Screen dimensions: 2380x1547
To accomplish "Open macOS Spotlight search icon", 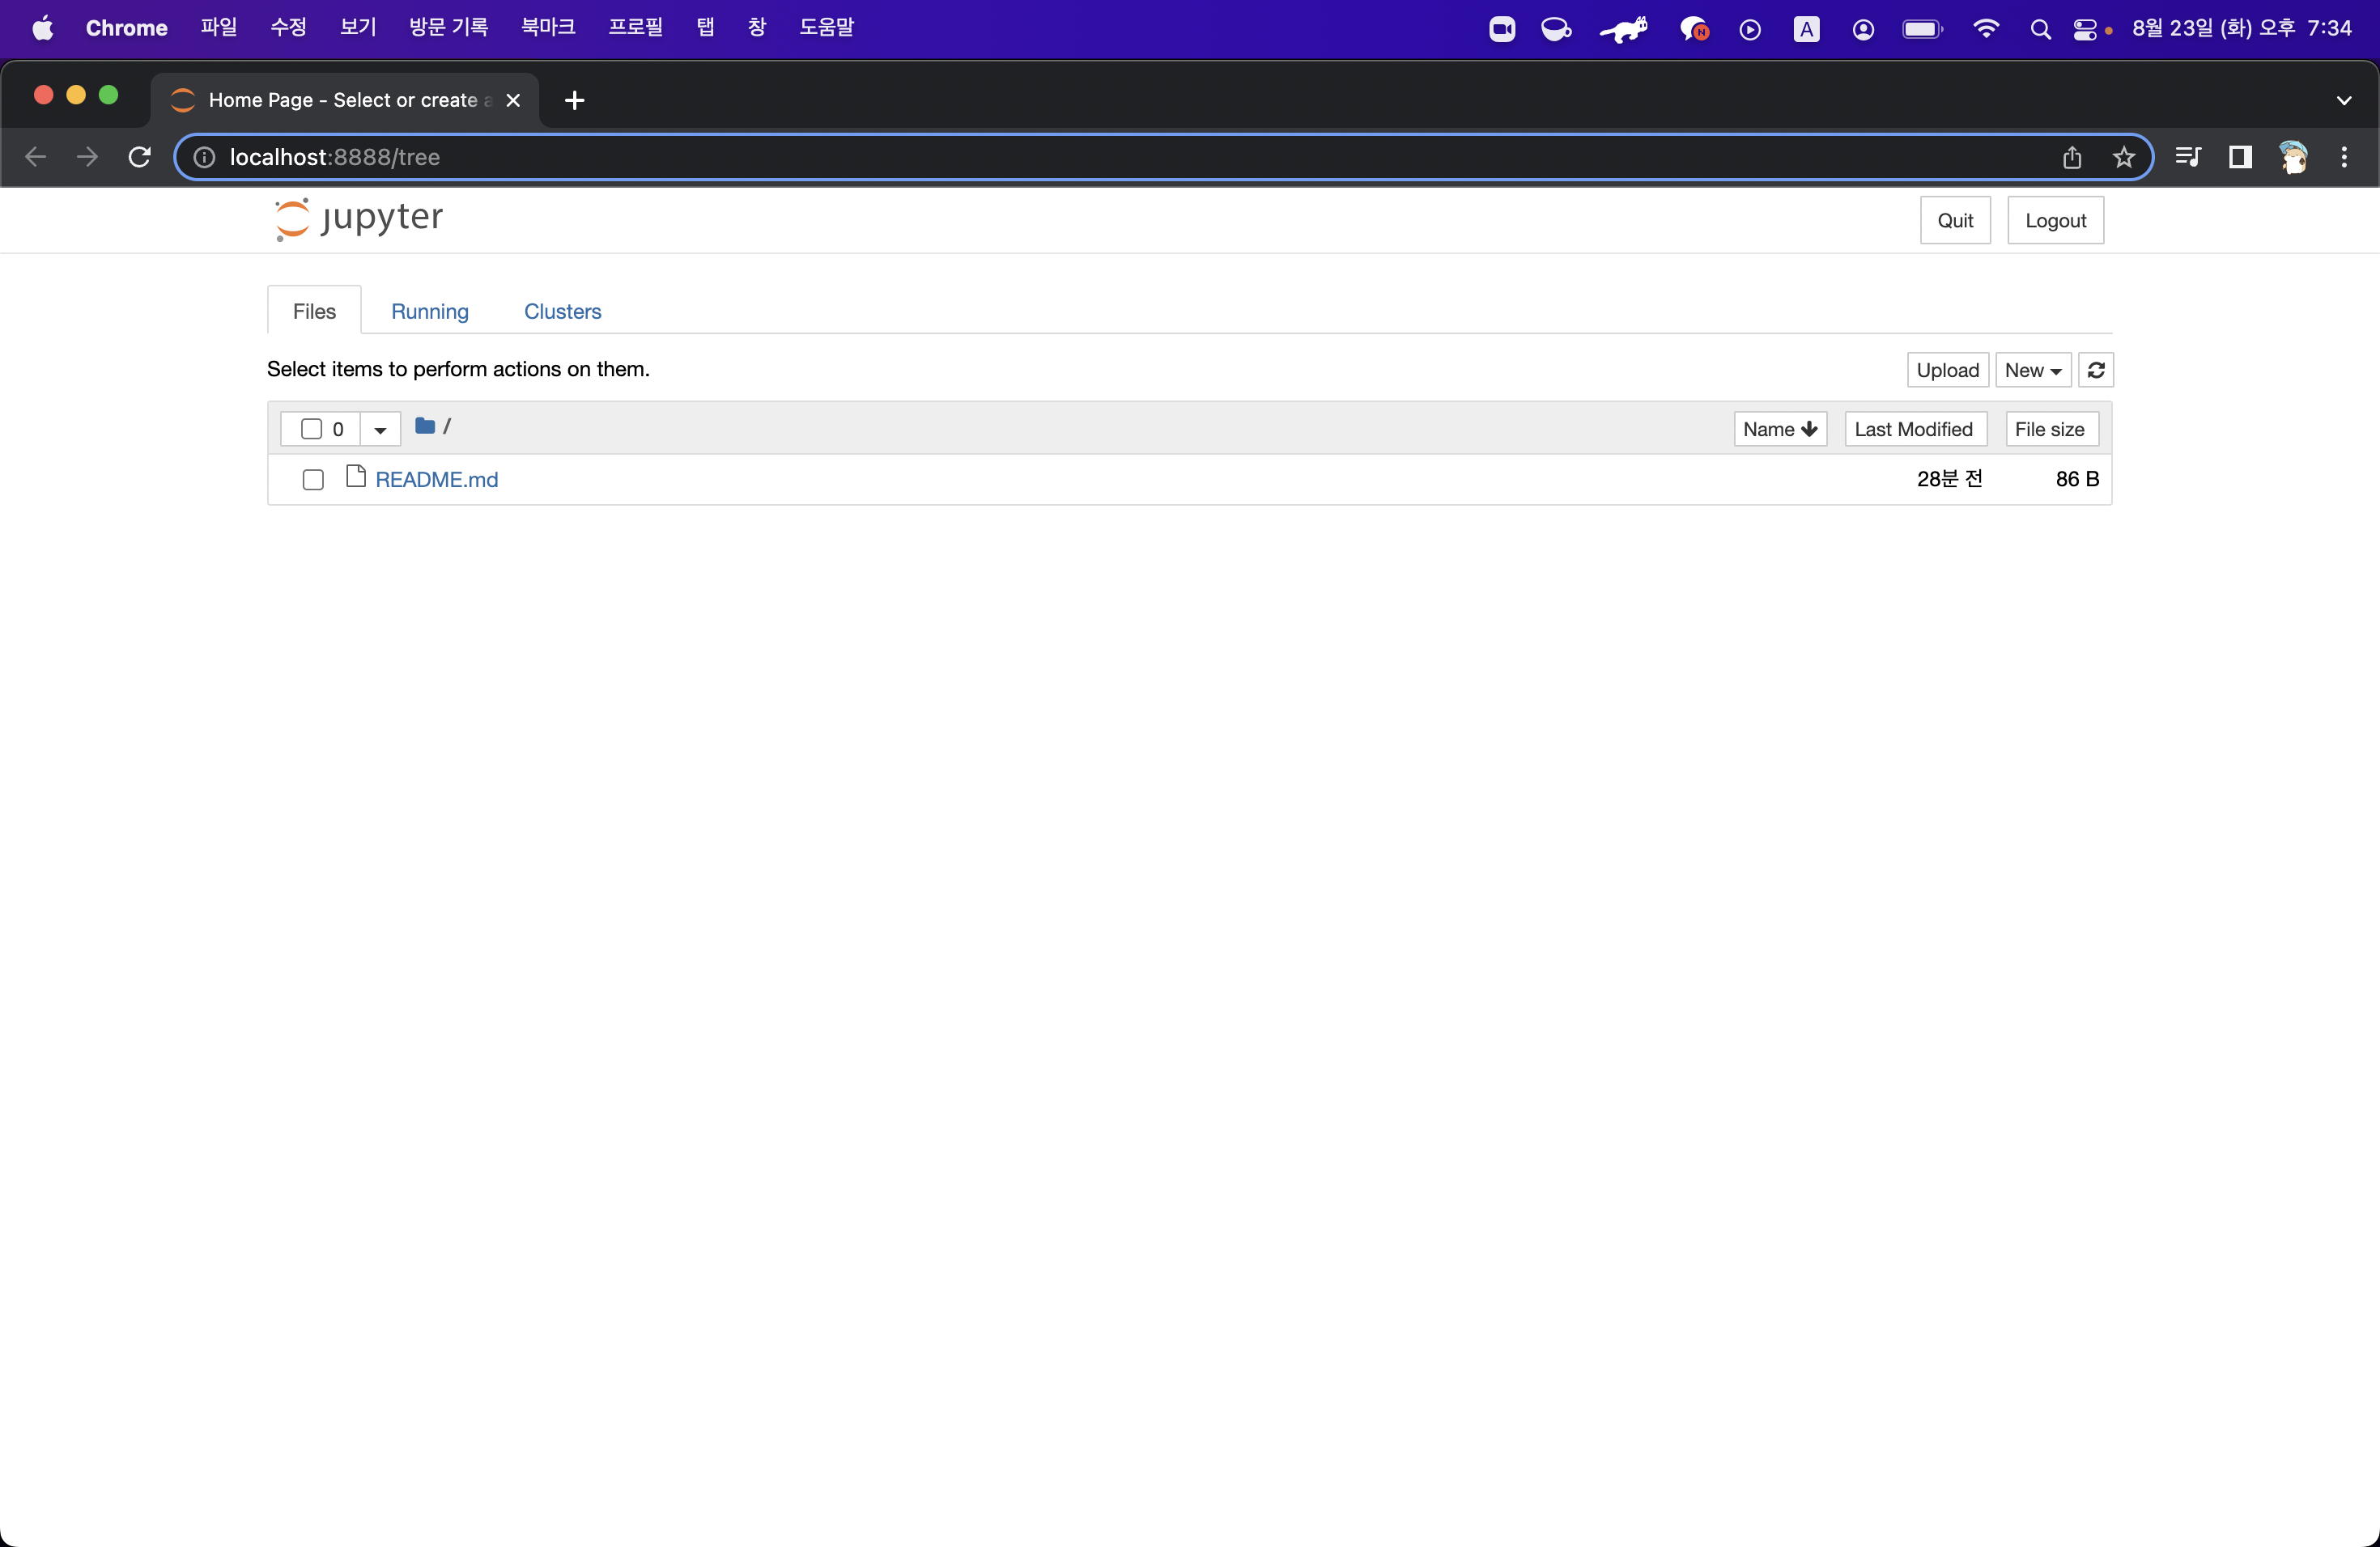I will [2040, 29].
